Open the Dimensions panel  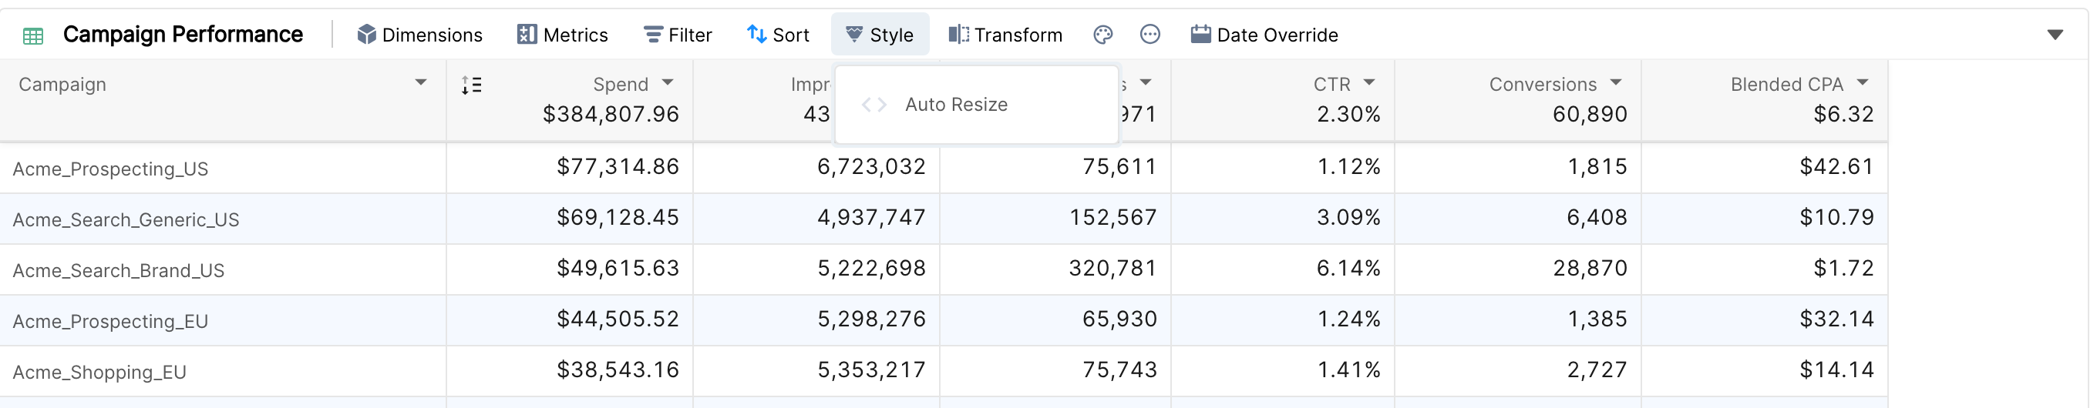coord(420,35)
